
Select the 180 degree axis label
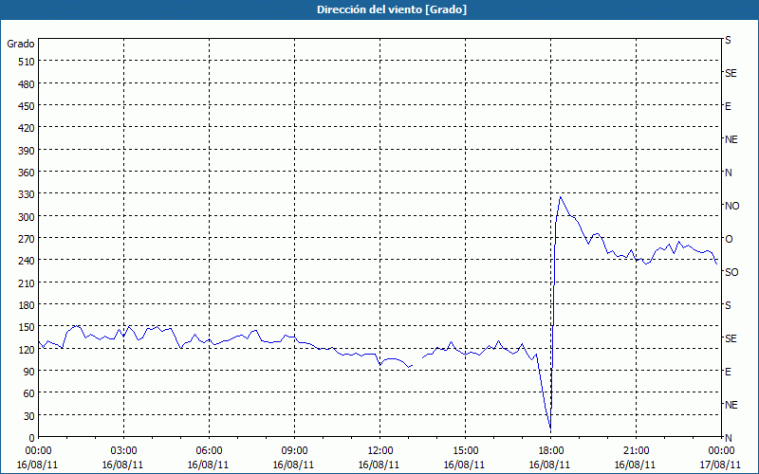[x=28, y=305]
